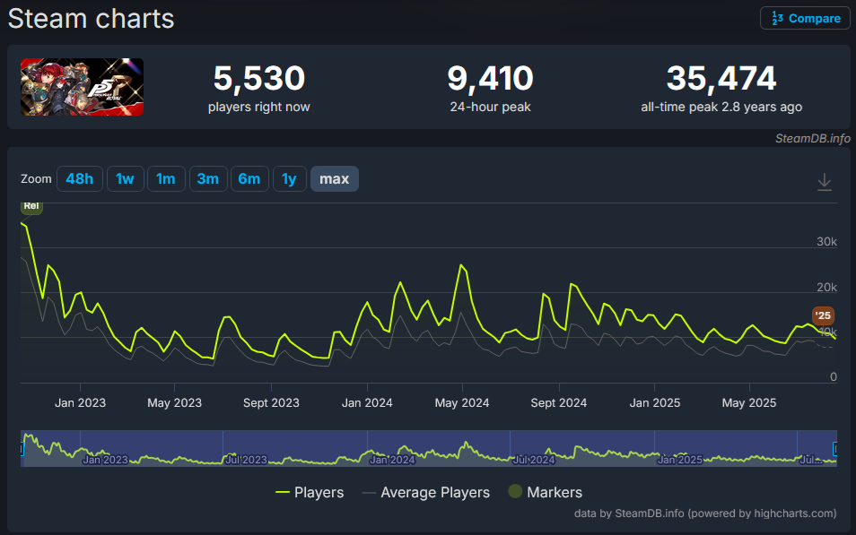Click the 30k y-axis label

pos(826,242)
